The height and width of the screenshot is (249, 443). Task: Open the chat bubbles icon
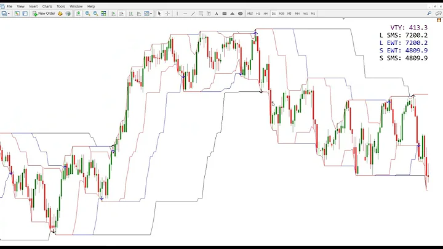point(439,14)
